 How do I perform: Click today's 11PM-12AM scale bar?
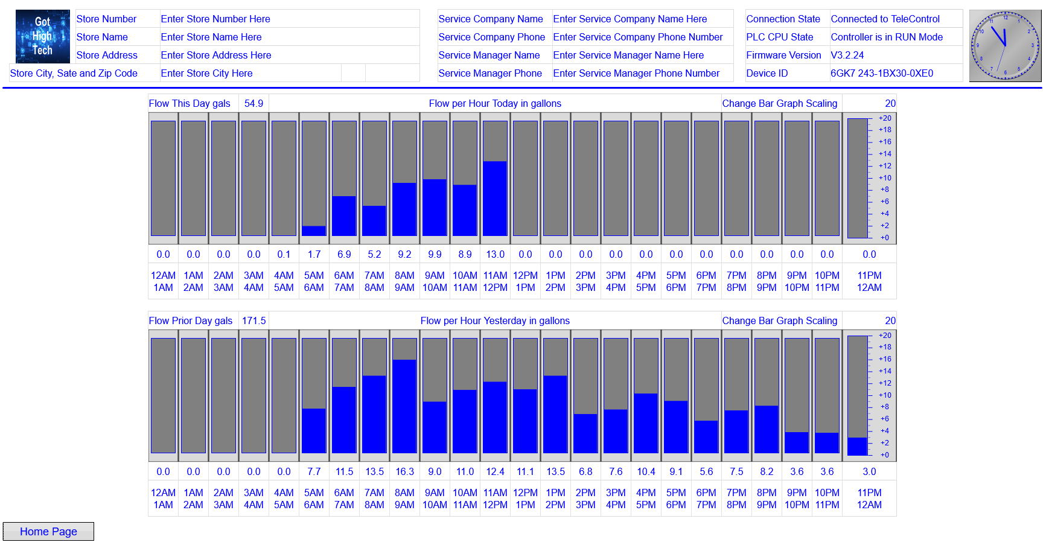click(x=858, y=178)
